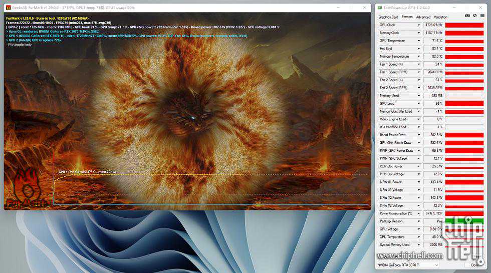Click the GPU-Z app icon in title bar
Screen dimensions: 491x273
tap(380, 8)
